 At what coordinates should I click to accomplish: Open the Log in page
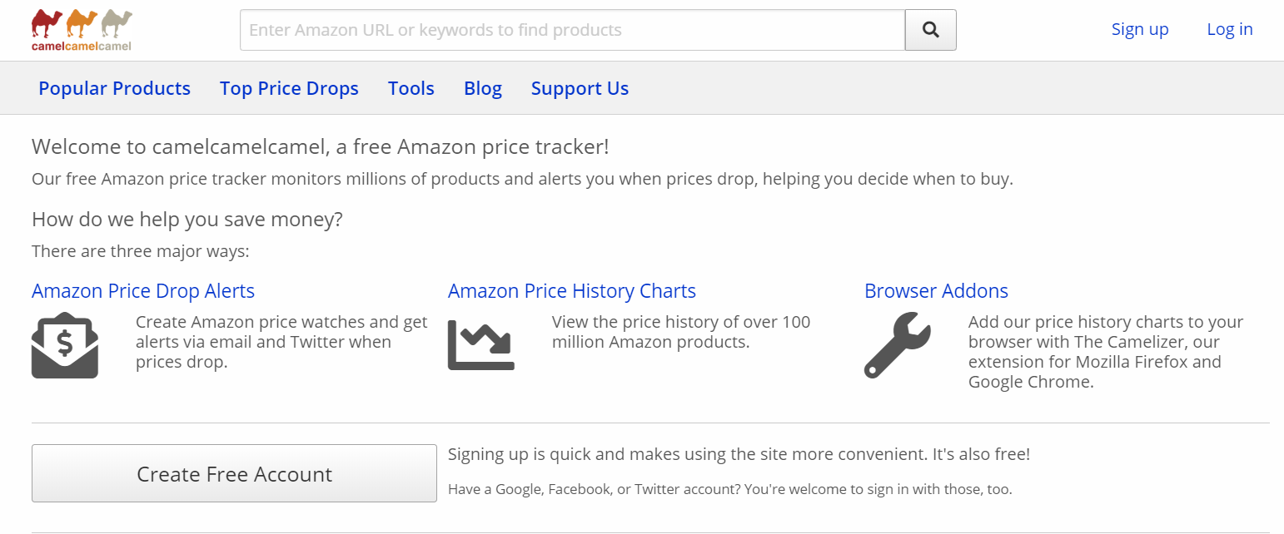(x=1229, y=29)
